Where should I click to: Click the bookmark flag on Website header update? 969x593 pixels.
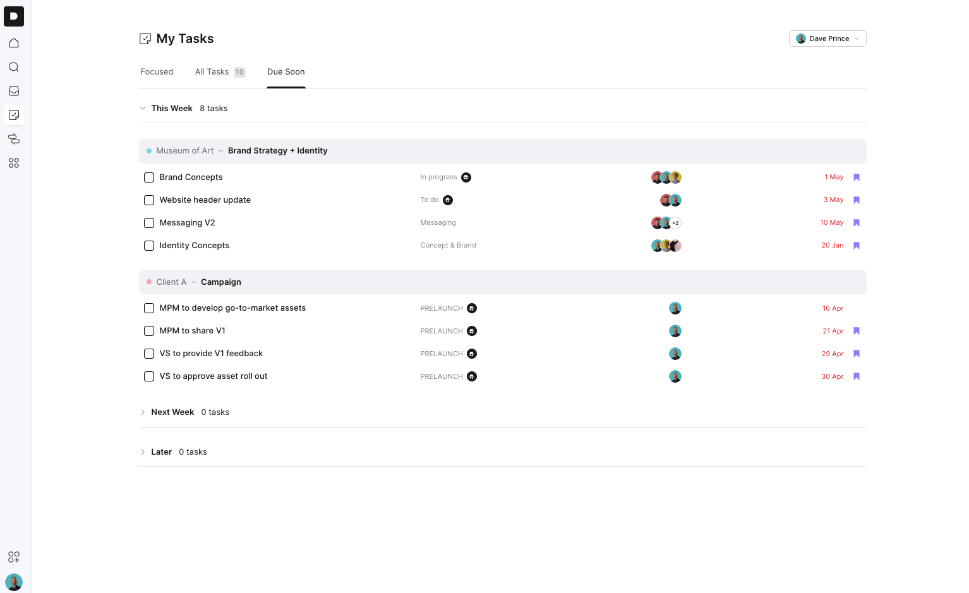click(857, 200)
